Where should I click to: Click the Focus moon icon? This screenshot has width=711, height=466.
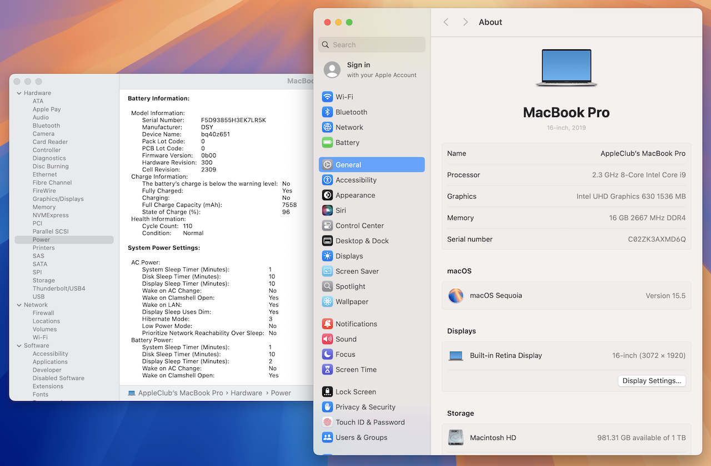pos(327,354)
